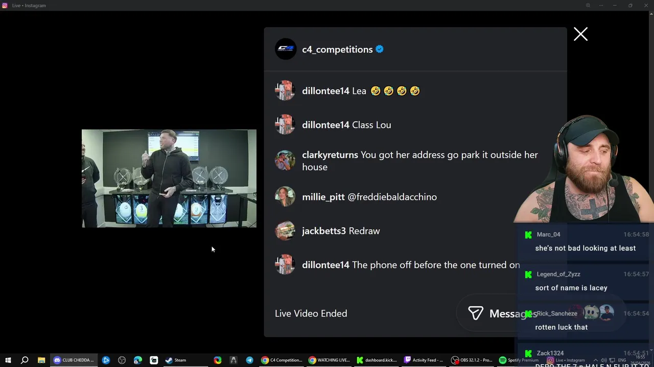Switch to dashboard.kick taskbar window

coord(377,360)
